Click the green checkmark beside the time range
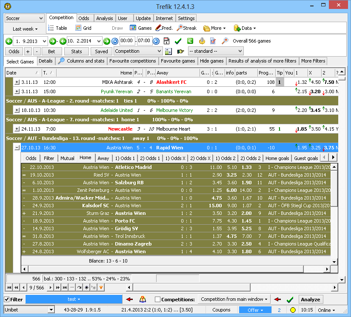This screenshot has width=351, height=317. pos(178,41)
